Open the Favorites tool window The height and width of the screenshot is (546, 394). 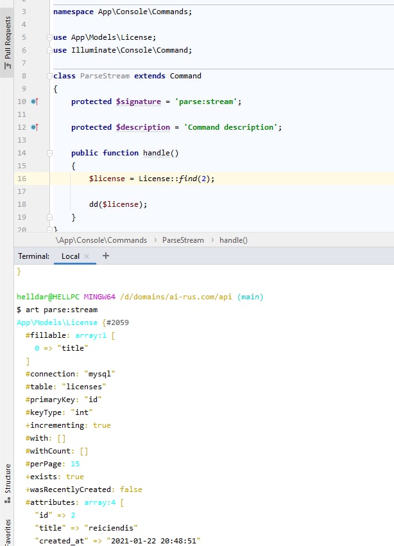coord(8,533)
